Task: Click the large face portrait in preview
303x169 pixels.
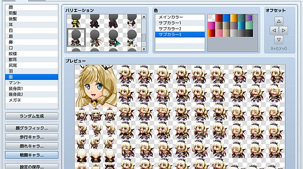Action: pos(96,86)
